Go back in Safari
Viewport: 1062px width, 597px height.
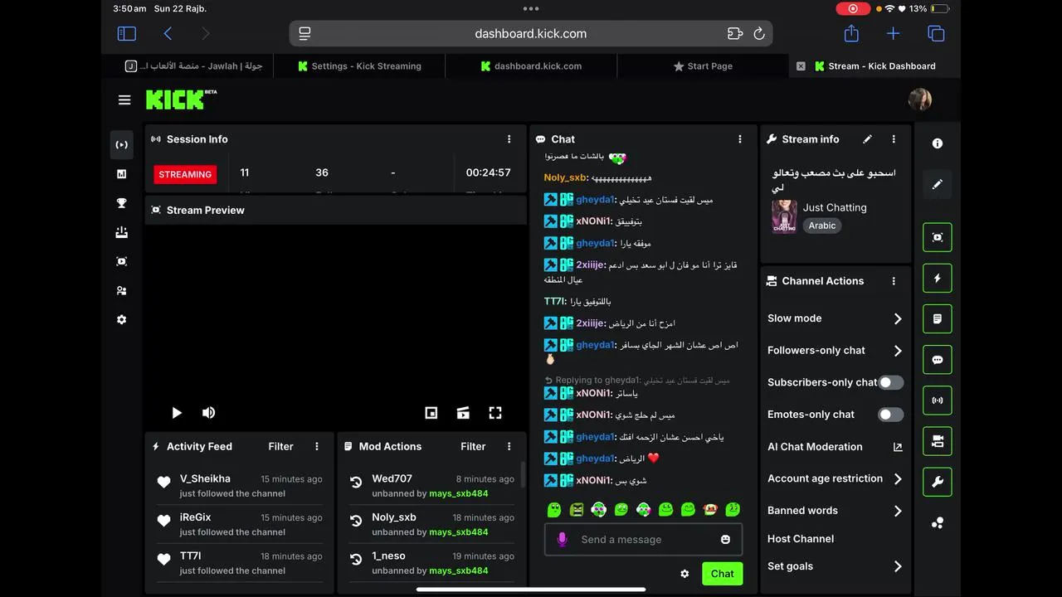[x=168, y=34]
